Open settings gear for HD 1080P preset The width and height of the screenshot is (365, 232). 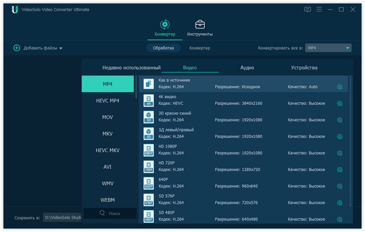coord(339,153)
